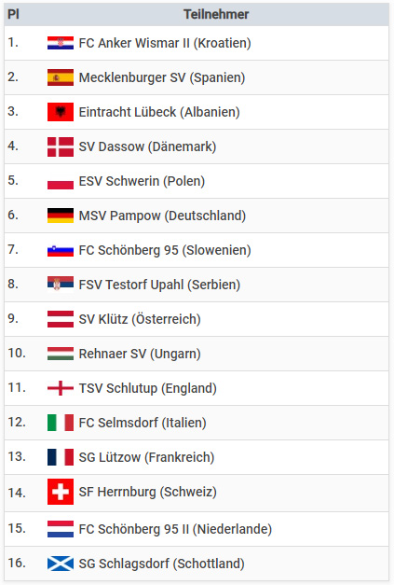The height and width of the screenshot is (585, 394).
Task: Click the Serbian flag icon
Action: click(x=61, y=284)
